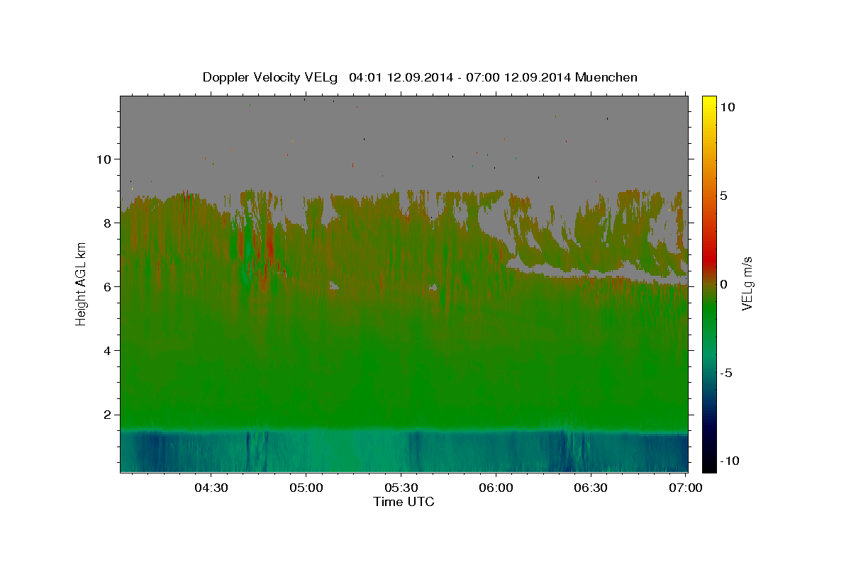Click the height axis label '10'

click(104, 159)
